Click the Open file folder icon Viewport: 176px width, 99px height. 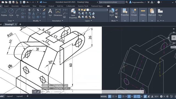click(x=6, y=2)
